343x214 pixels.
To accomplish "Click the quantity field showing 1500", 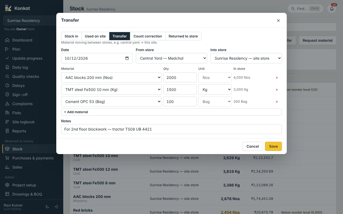I will coord(180,90).
